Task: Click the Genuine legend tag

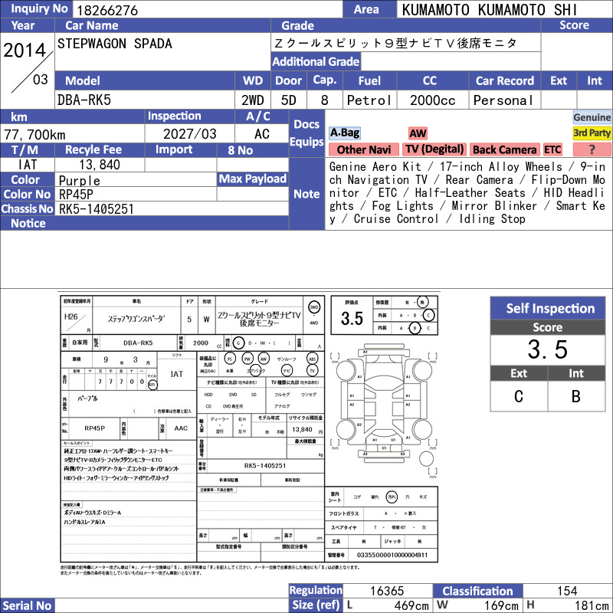Action: coord(592,117)
